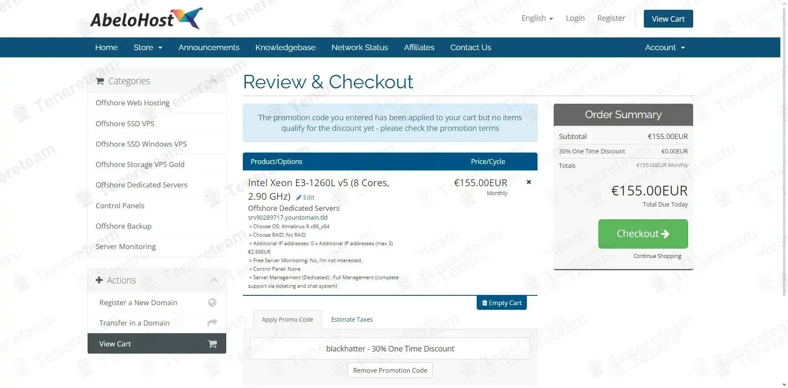This screenshot has height=388, width=788.
Task: Expand the Store menu dropdown
Action: point(148,48)
